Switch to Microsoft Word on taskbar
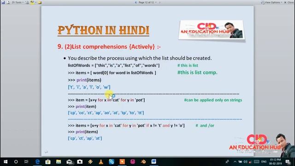 153,162
